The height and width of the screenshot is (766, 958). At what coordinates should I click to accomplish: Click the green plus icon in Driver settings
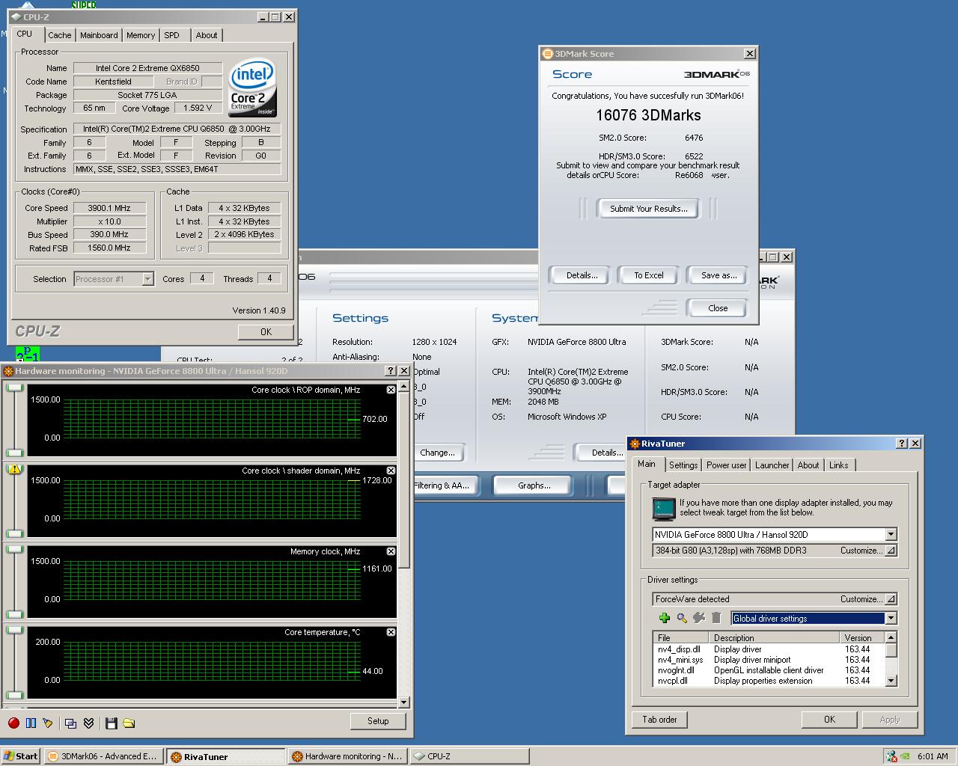(x=664, y=618)
